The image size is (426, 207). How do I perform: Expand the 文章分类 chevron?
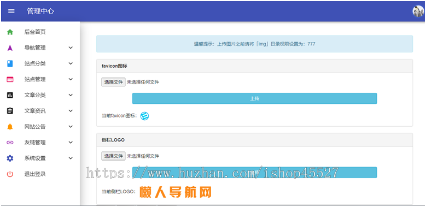click(71, 95)
